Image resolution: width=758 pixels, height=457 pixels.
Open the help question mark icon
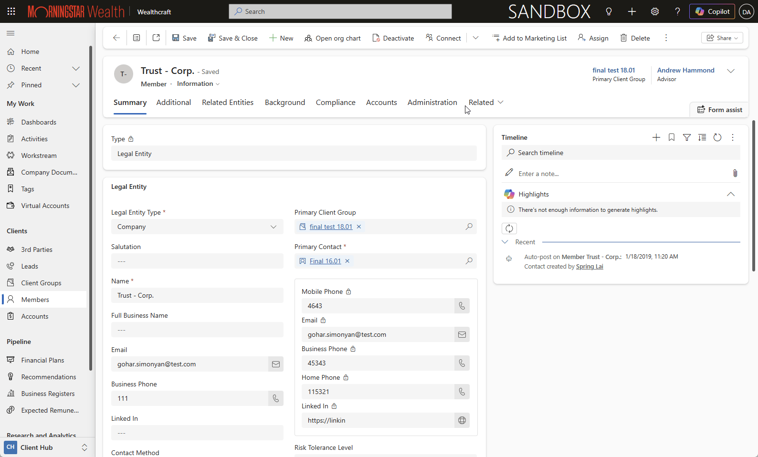click(678, 11)
